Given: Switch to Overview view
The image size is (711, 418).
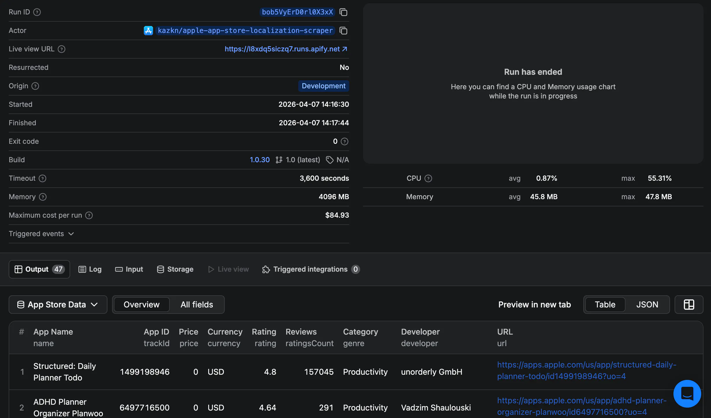Looking at the screenshot, I should 142,305.
